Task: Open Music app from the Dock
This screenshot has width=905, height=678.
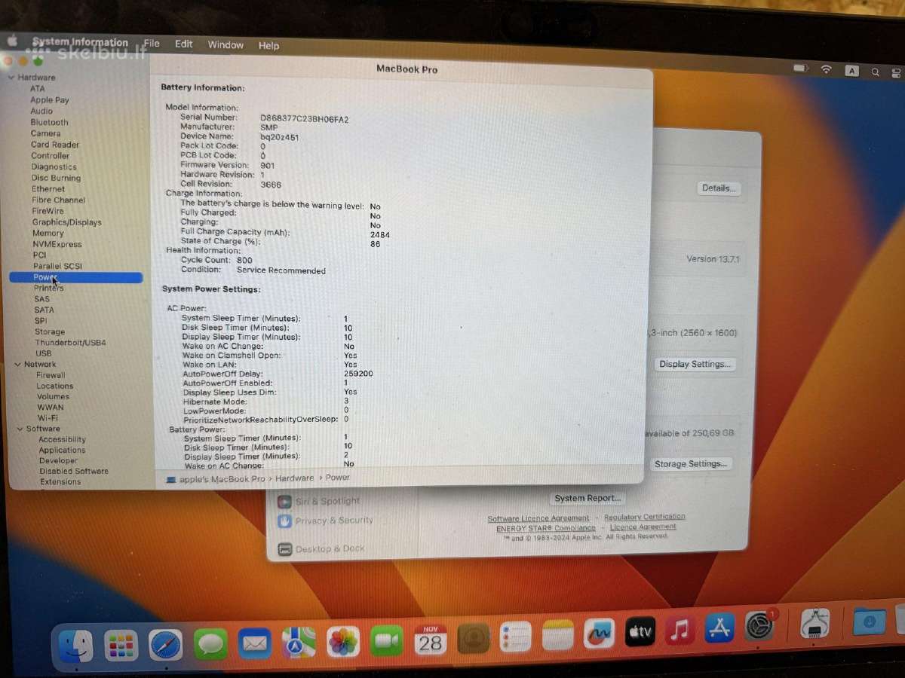Action: click(680, 630)
